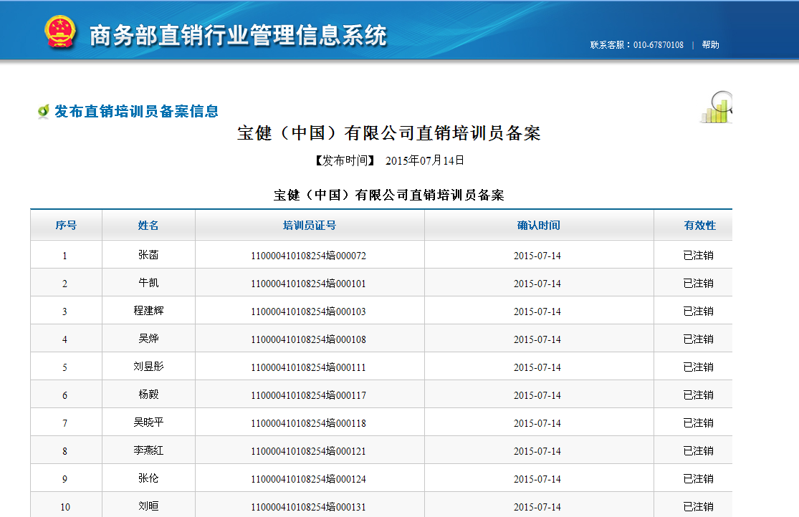Click the 确认时间 column header

point(538,225)
